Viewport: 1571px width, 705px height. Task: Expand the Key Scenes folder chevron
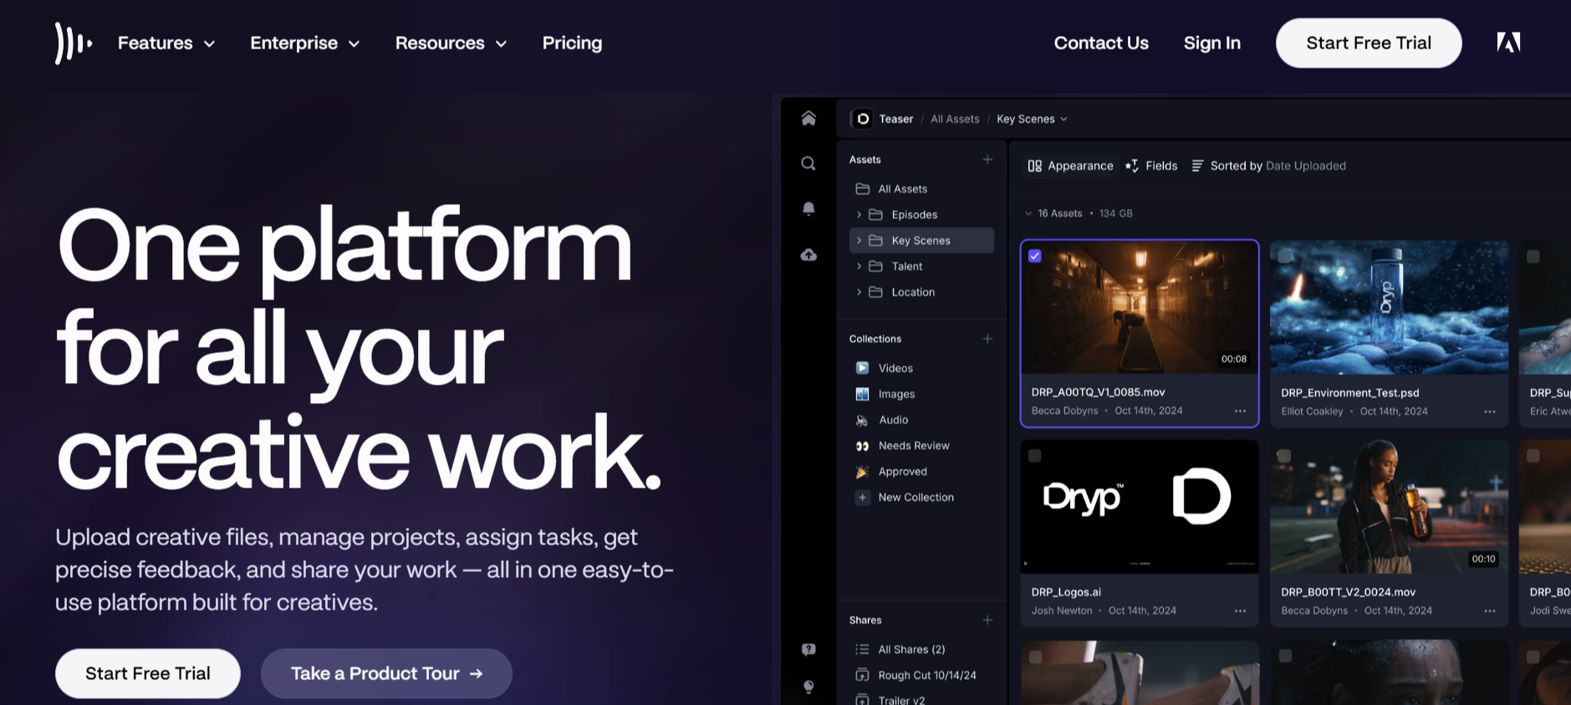point(859,241)
